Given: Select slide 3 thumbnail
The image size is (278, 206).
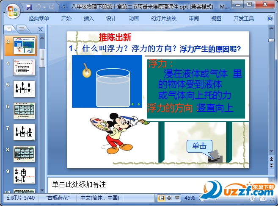Looking at the screenshot, I should 24,46.
